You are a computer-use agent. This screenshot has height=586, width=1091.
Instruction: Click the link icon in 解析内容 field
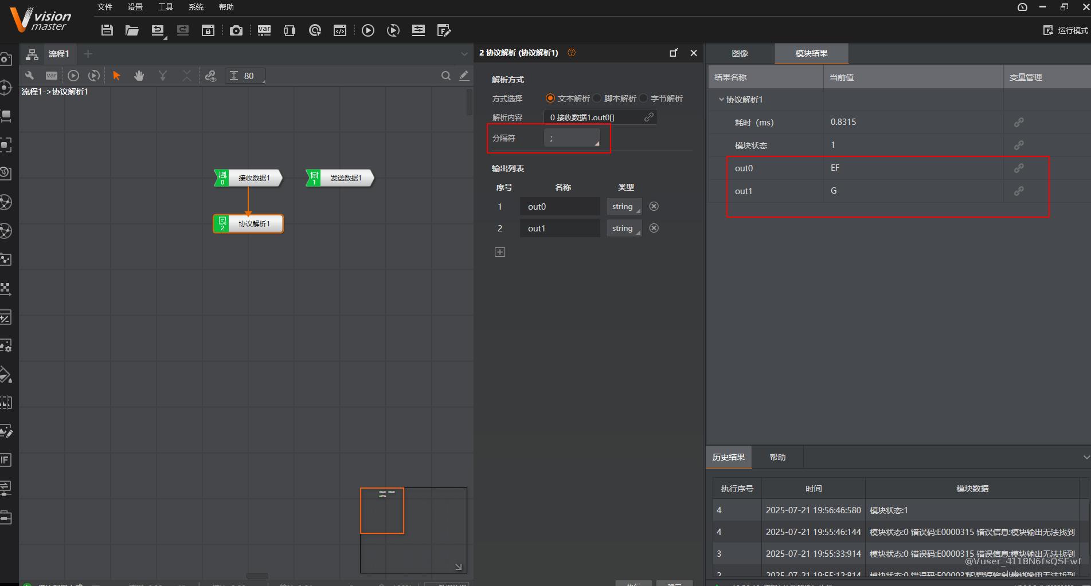649,117
